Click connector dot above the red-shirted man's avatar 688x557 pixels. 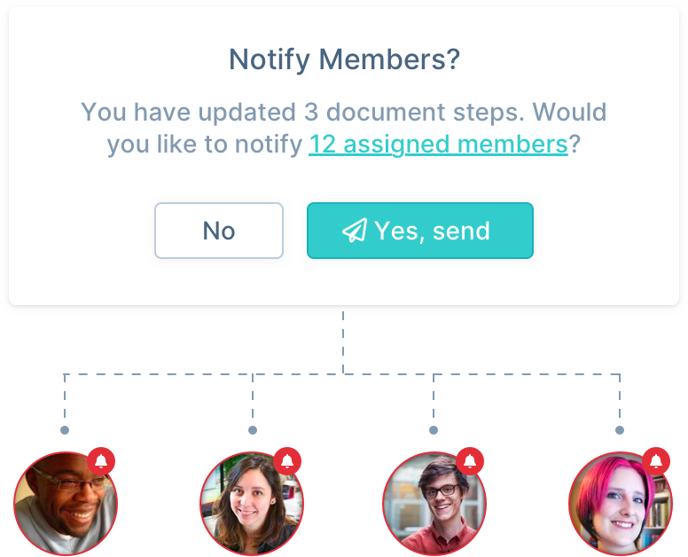[434, 430]
